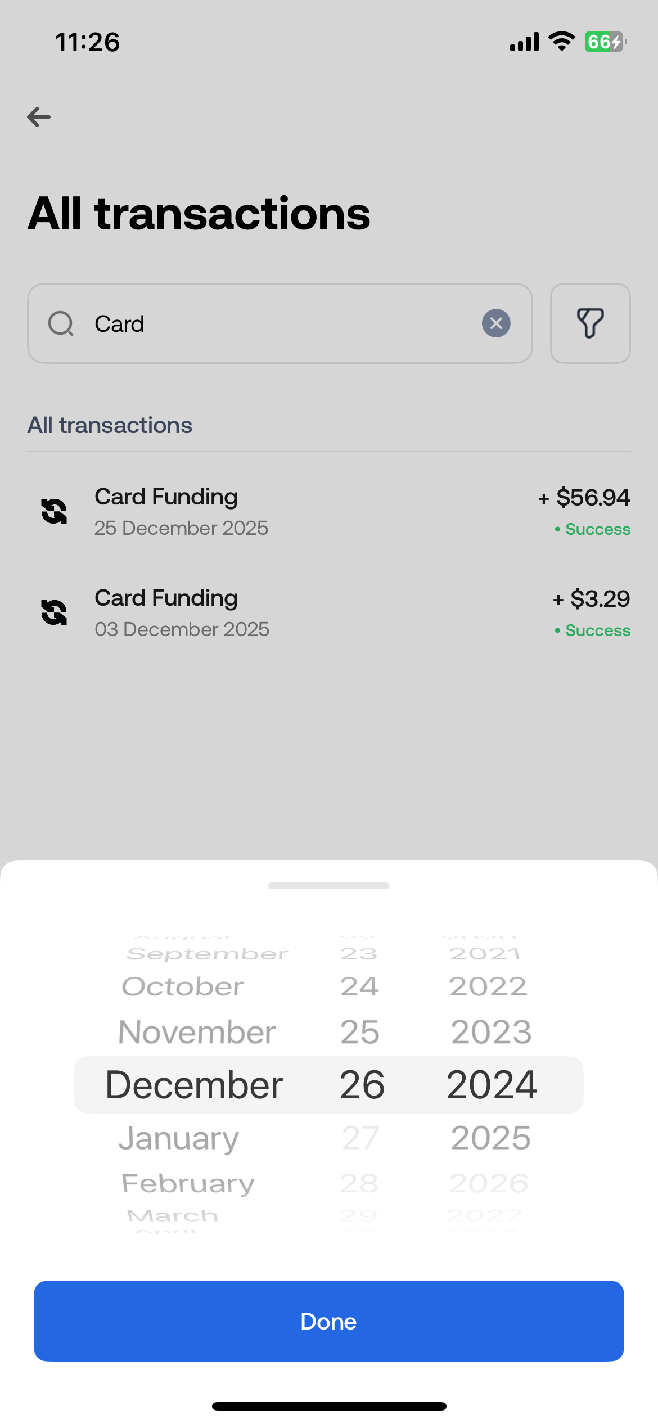Open the $3.29 Card Funding transaction
This screenshot has height=1424, width=658.
(x=329, y=613)
